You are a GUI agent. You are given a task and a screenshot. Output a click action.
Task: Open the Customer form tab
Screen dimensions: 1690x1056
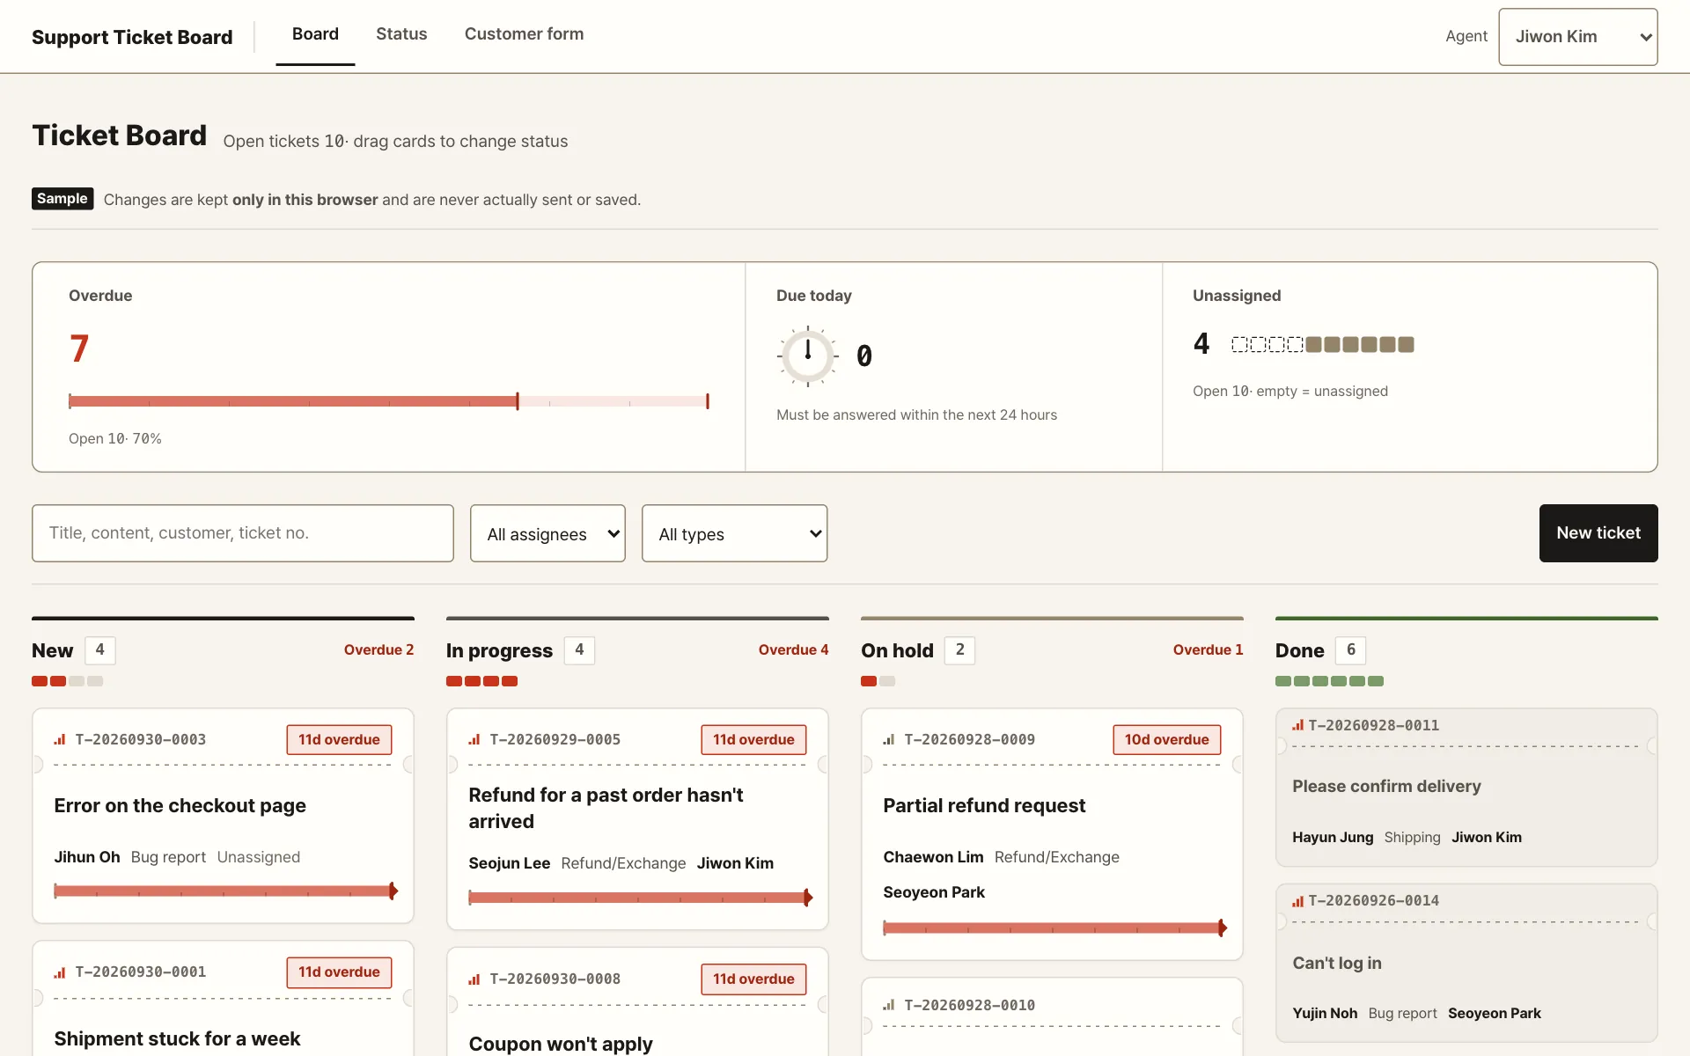point(524,34)
